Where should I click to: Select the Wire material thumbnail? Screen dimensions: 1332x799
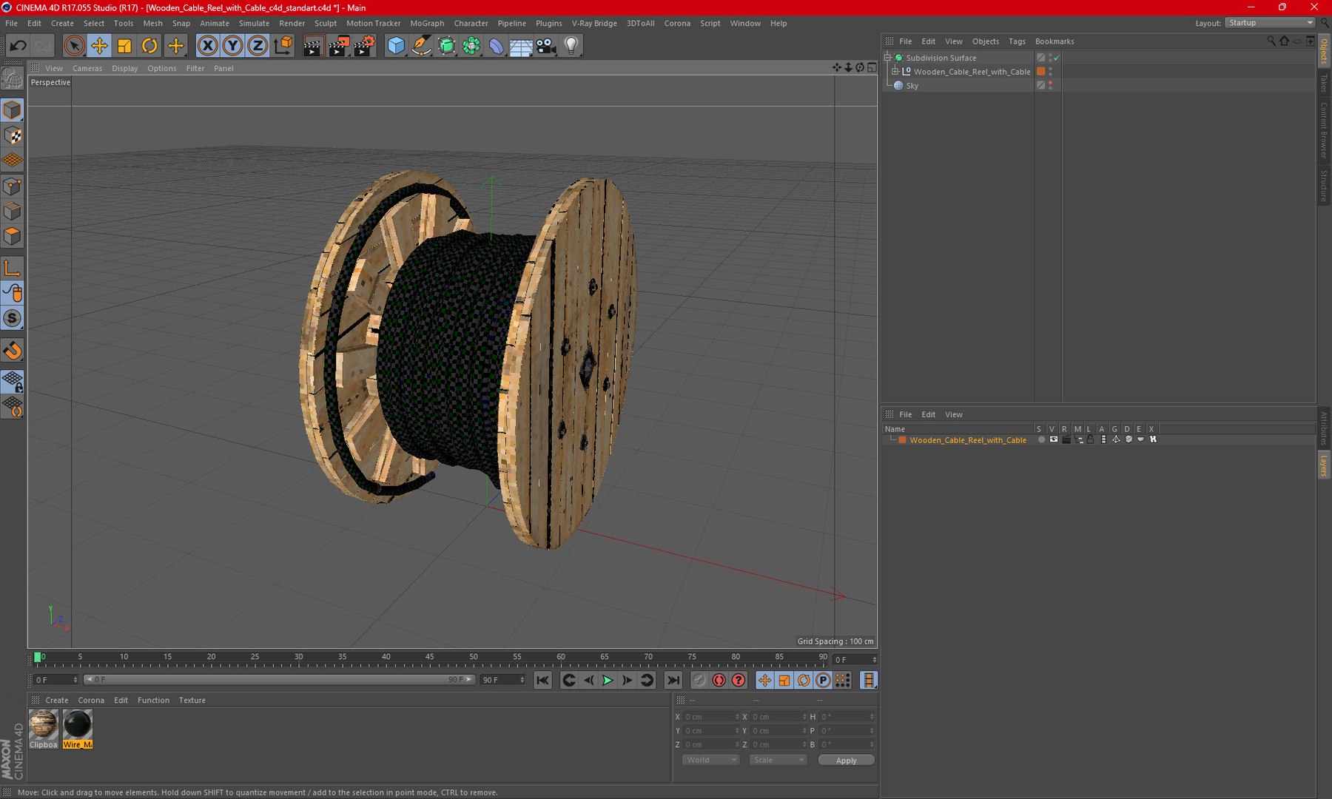(77, 725)
